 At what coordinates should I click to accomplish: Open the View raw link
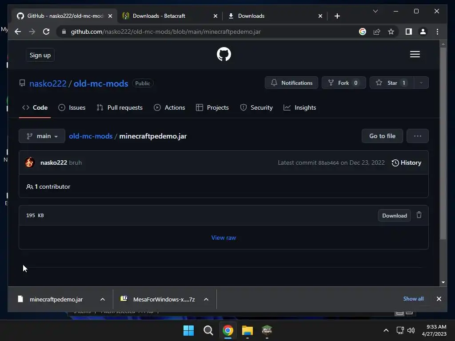coord(224,238)
